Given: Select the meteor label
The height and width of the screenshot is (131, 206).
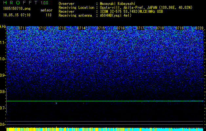Looking at the screenshot, I should pyautogui.click(x=47, y=10).
